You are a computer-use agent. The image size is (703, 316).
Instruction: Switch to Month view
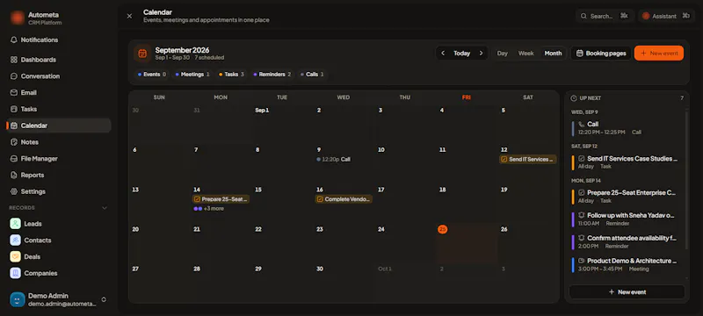pyautogui.click(x=553, y=54)
